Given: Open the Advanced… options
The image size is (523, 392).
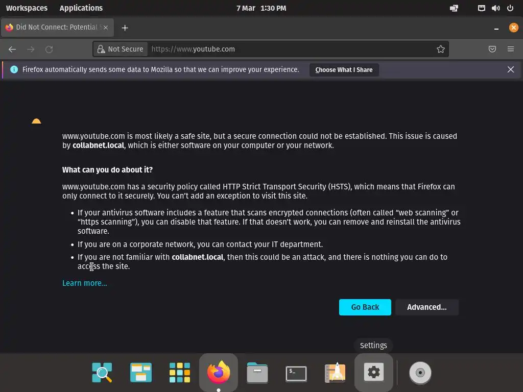Looking at the screenshot, I should pyautogui.click(x=426, y=307).
